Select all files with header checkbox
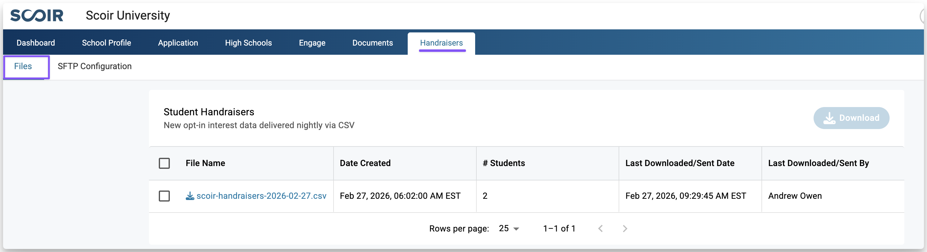Viewport: 927px width, 252px height. point(164,163)
